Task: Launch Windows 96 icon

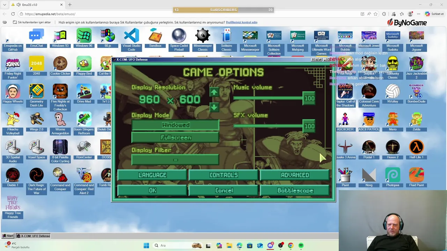Action: click(x=84, y=38)
